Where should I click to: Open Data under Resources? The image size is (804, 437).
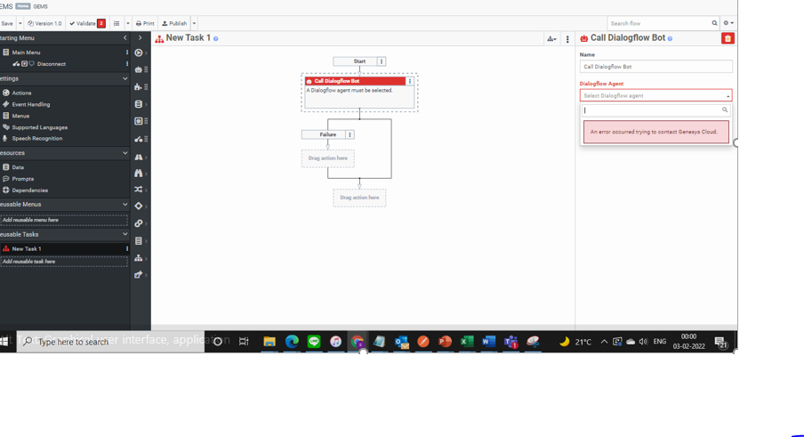pyautogui.click(x=18, y=167)
